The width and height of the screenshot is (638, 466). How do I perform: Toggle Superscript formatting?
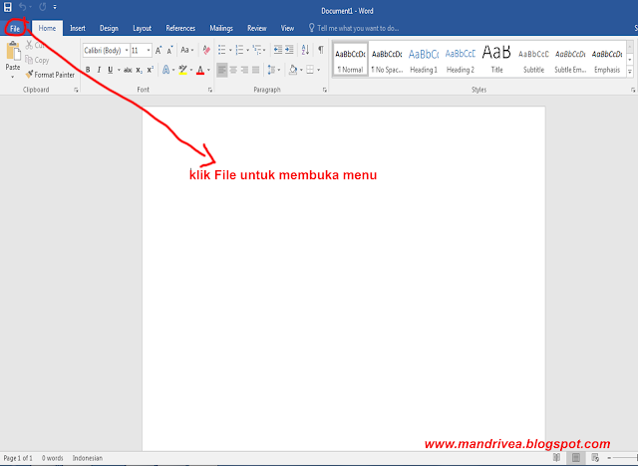coord(151,70)
